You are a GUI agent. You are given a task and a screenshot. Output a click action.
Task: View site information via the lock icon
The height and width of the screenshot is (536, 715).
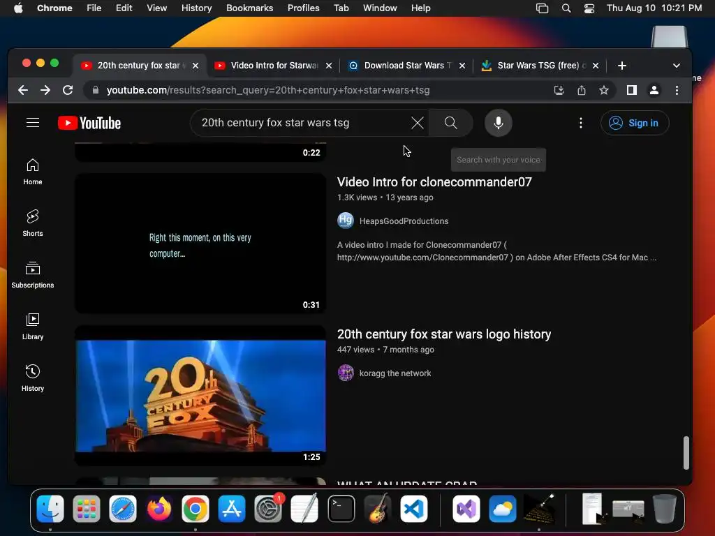[x=95, y=90]
